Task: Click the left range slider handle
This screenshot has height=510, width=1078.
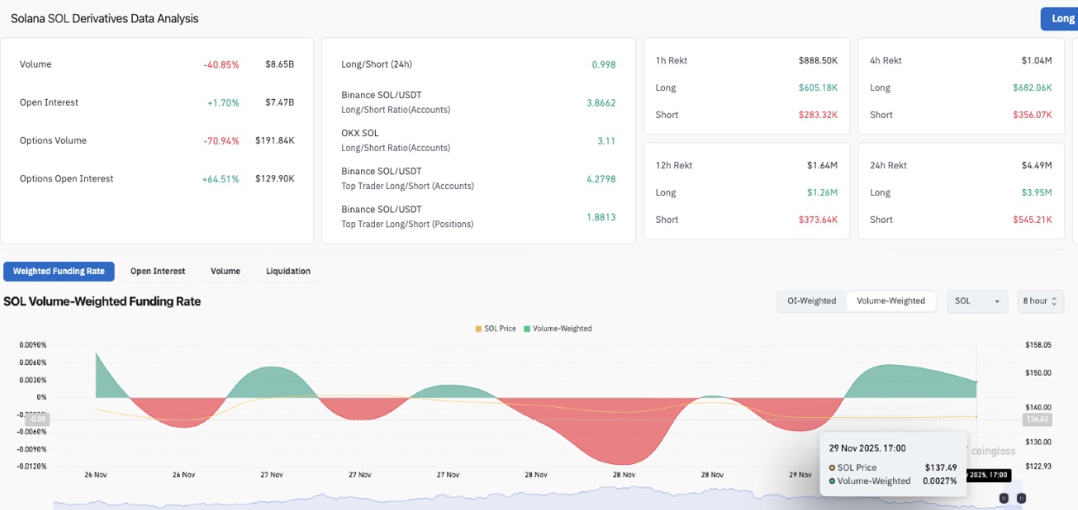Action: (x=1004, y=499)
